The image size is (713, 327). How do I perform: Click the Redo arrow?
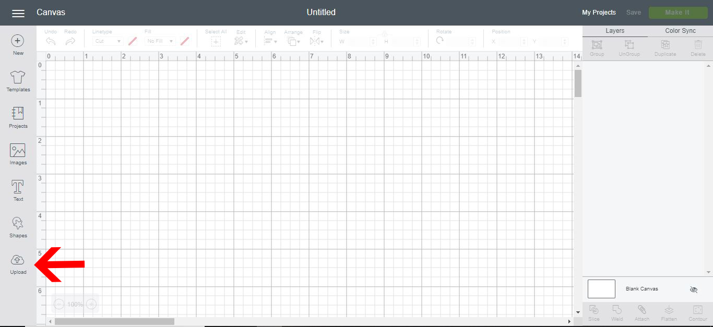pos(70,41)
